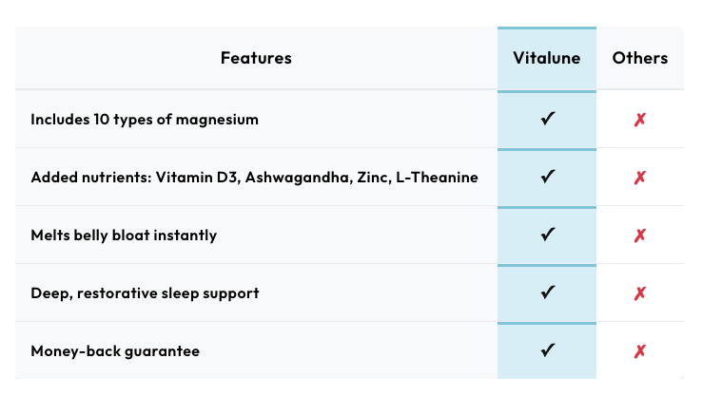Select the Others column header
This screenshot has height=396, width=703.
[640, 58]
